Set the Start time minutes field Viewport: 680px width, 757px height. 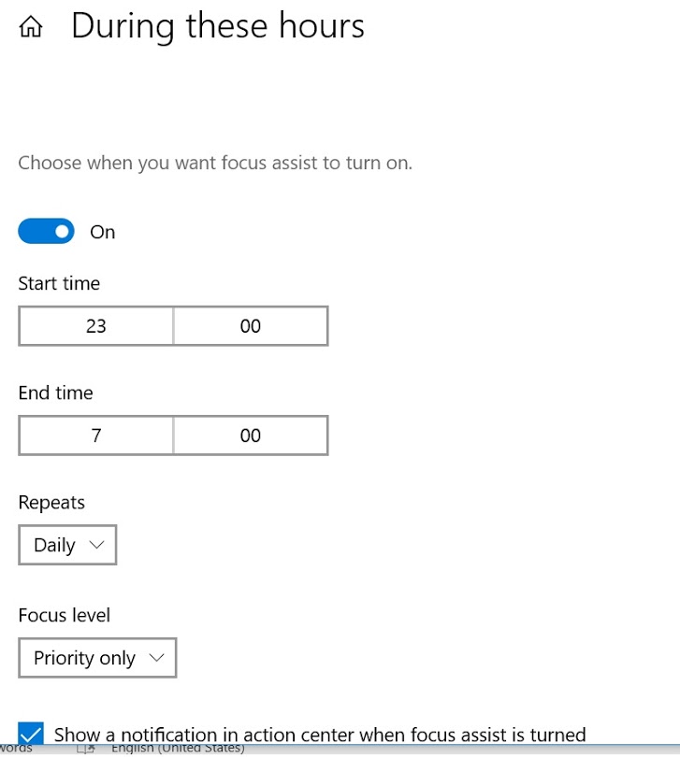pyautogui.click(x=250, y=326)
